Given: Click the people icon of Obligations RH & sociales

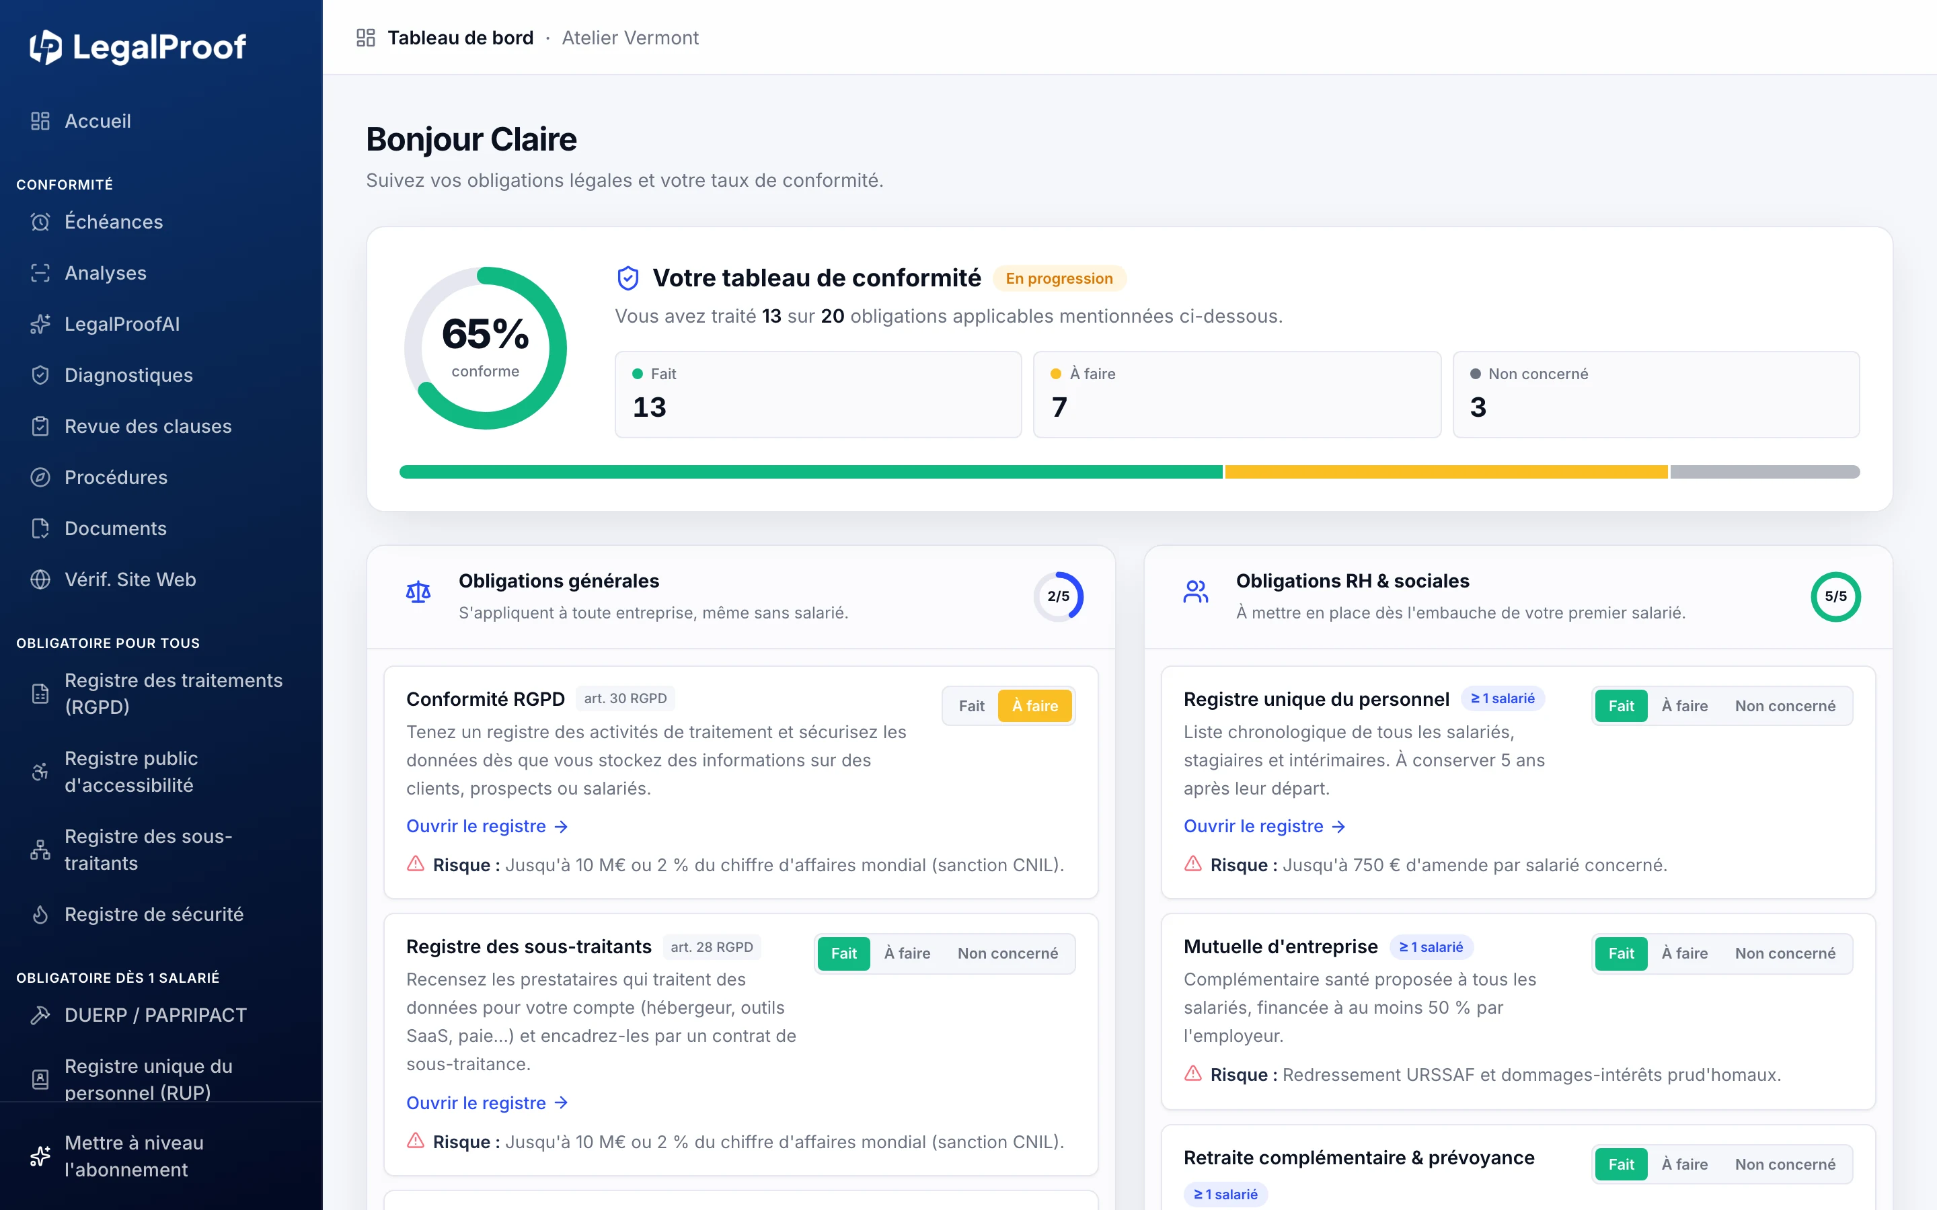Looking at the screenshot, I should 1196,592.
